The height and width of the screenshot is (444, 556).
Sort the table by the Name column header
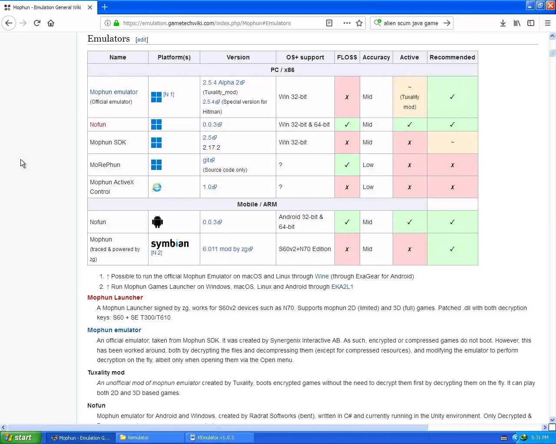point(118,57)
